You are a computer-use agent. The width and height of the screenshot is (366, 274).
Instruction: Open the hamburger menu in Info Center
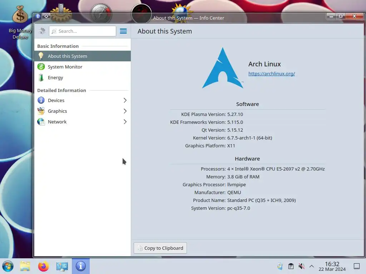(x=123, y=31)
